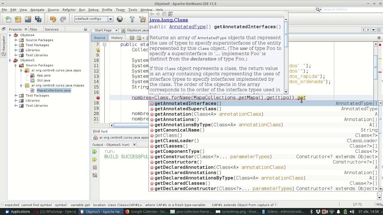Image resolution: width=383 pixels, height=215 pixels.
Task: Click the completion list scrollbar
Action: tap(380, 146)
